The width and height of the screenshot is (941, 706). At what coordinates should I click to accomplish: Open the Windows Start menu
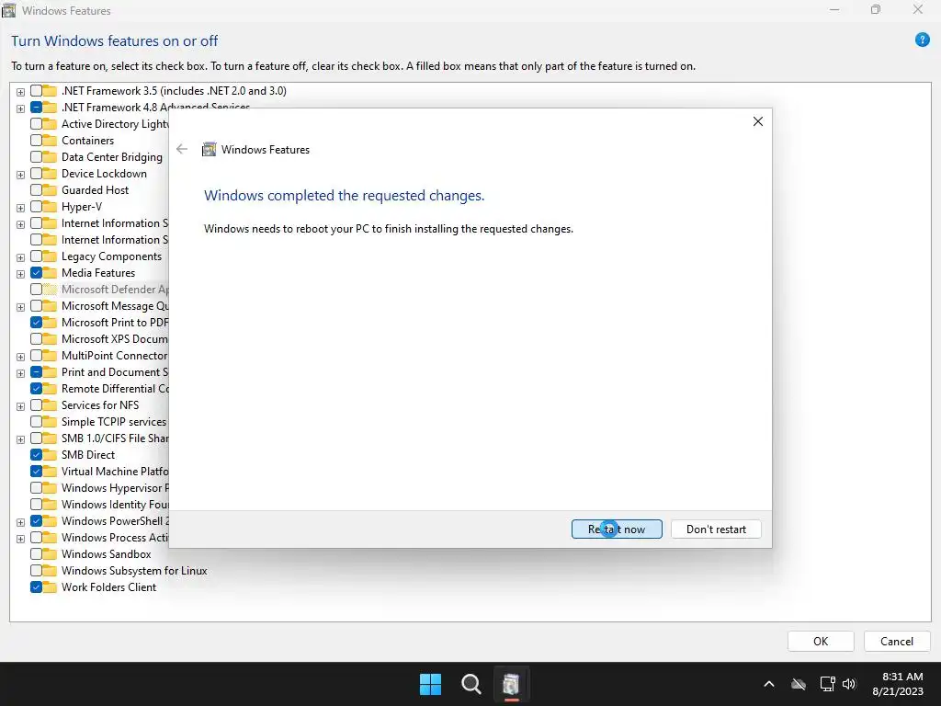(x=430, y=684)
